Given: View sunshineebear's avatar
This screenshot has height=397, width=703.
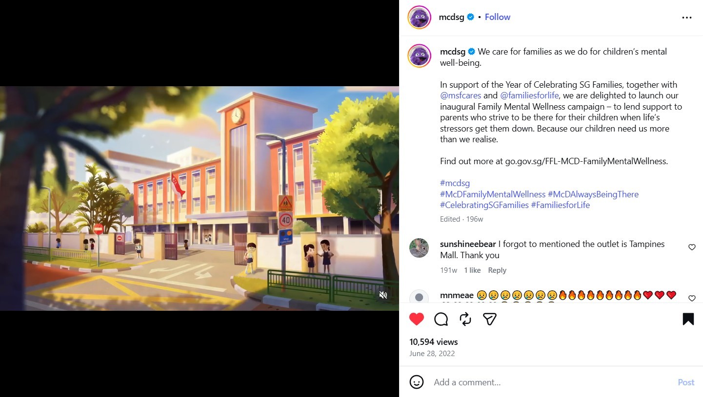Looking at the screenshot, I should [419, 248].
